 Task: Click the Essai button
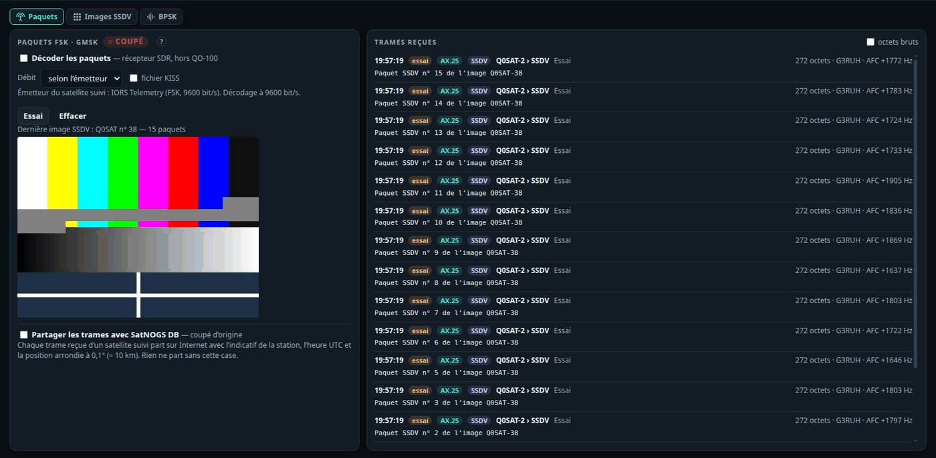(33, 116)
